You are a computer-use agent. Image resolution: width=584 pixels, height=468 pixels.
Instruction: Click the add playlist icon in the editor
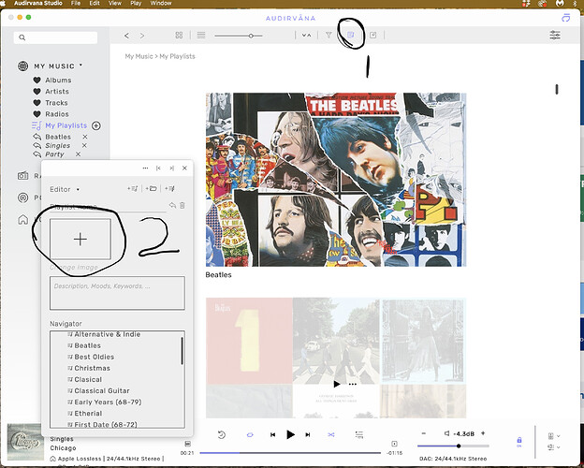point(133,188)
